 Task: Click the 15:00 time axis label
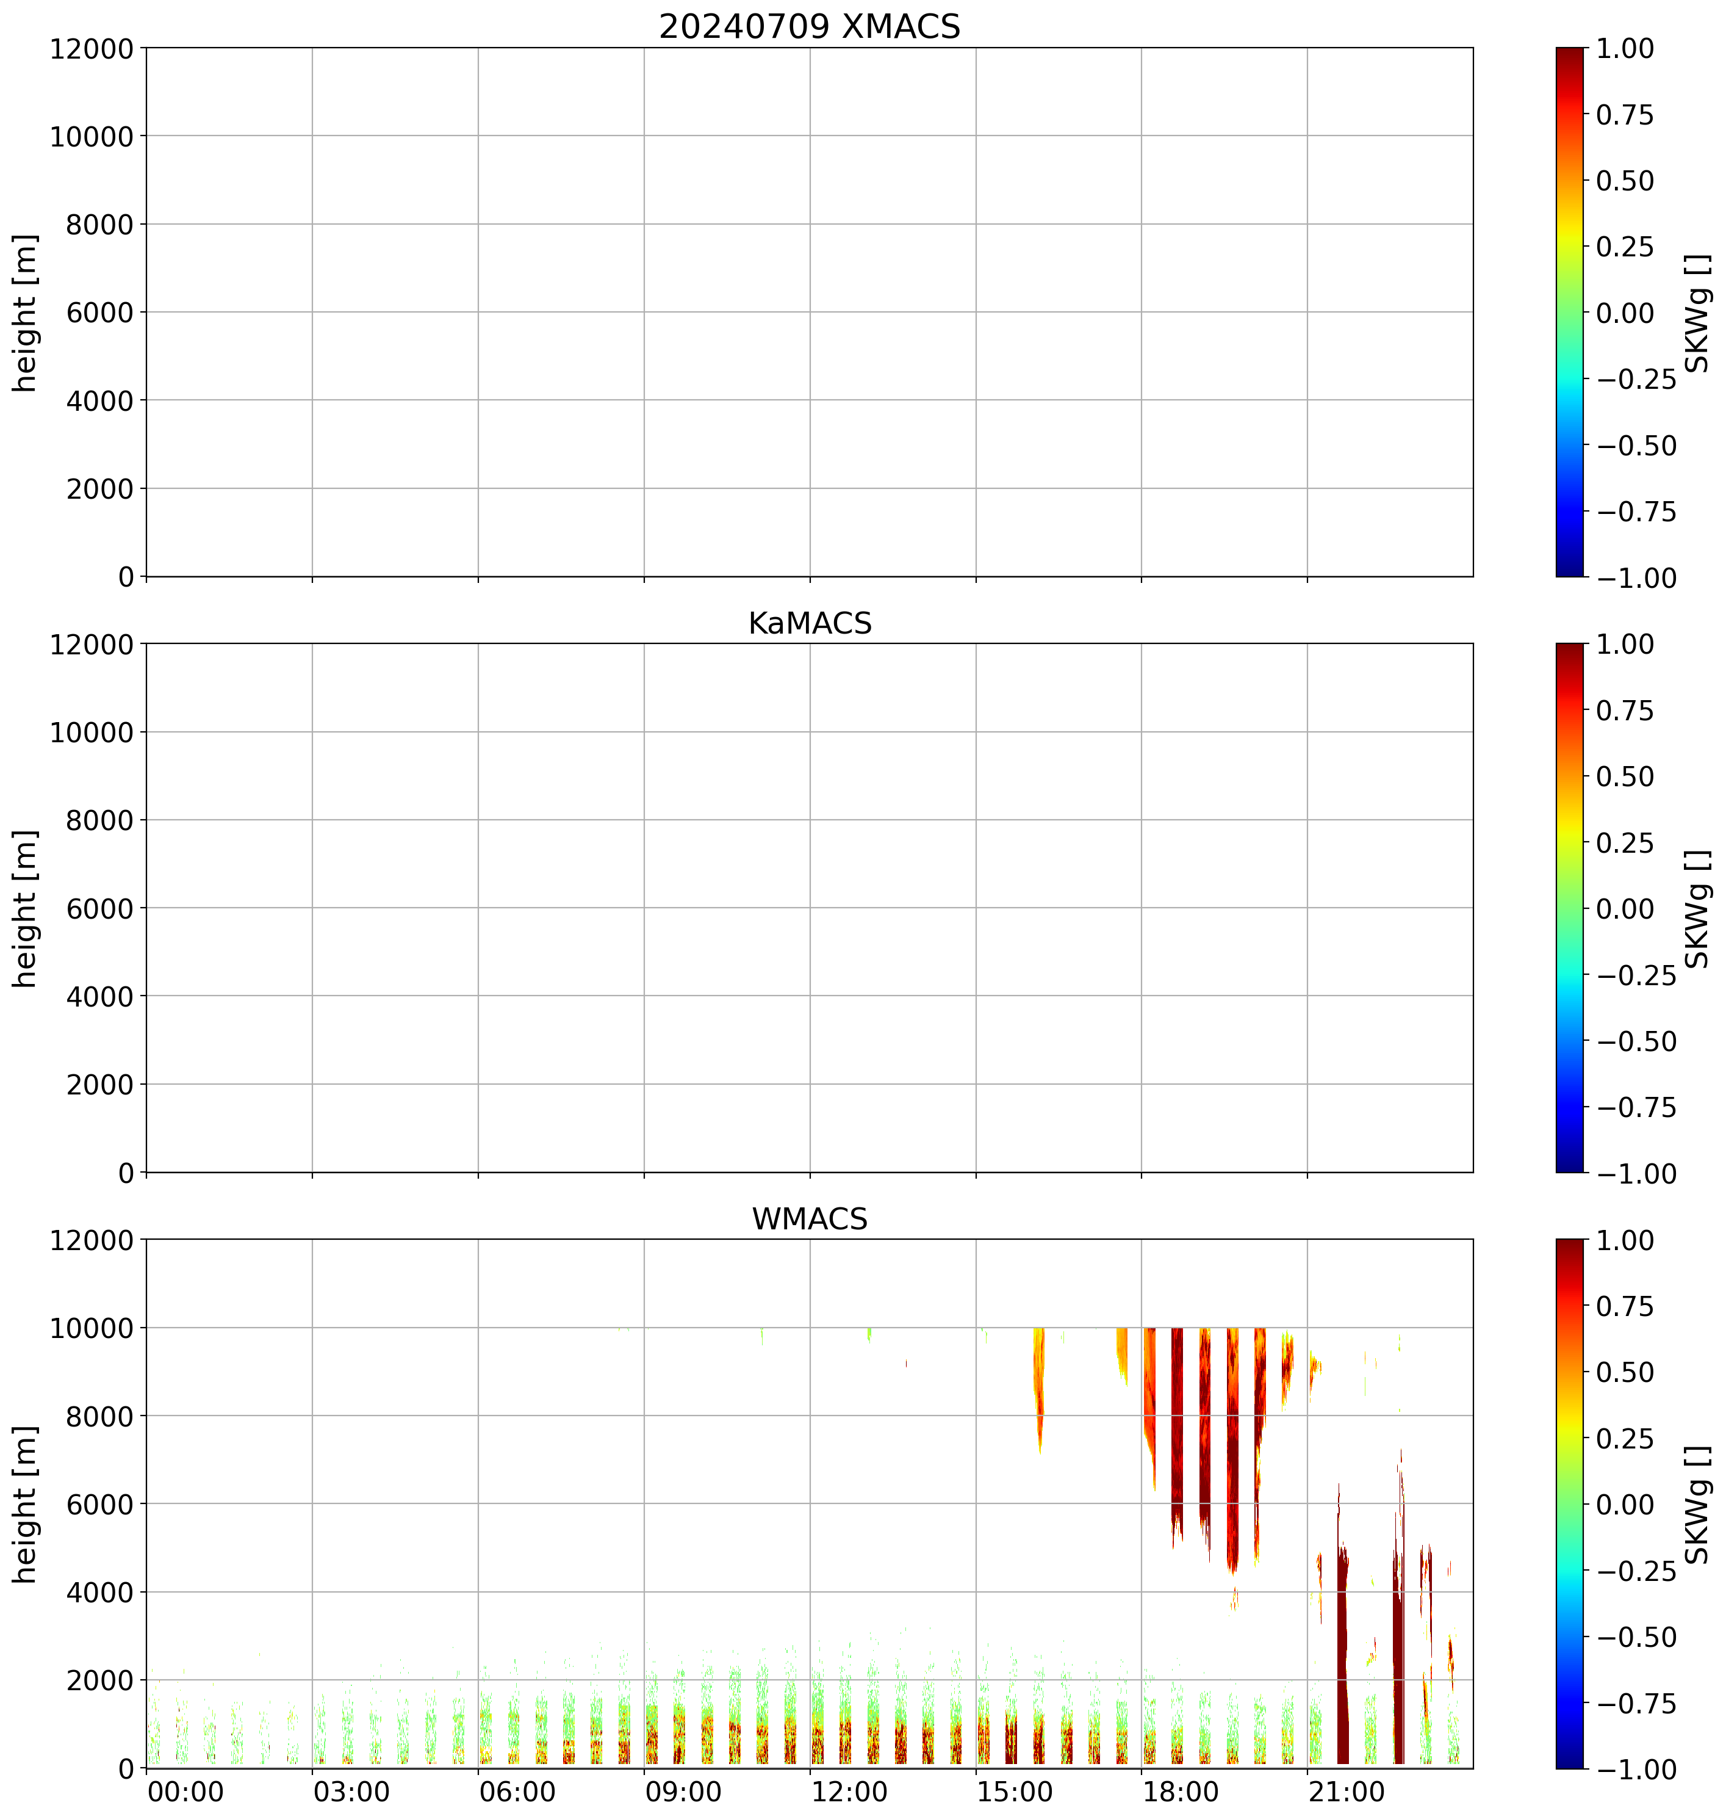[1015, 1792]
